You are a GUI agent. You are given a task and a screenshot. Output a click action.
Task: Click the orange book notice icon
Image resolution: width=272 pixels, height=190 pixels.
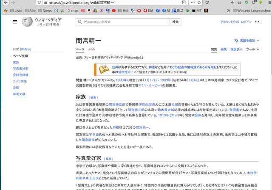point(103,69)
